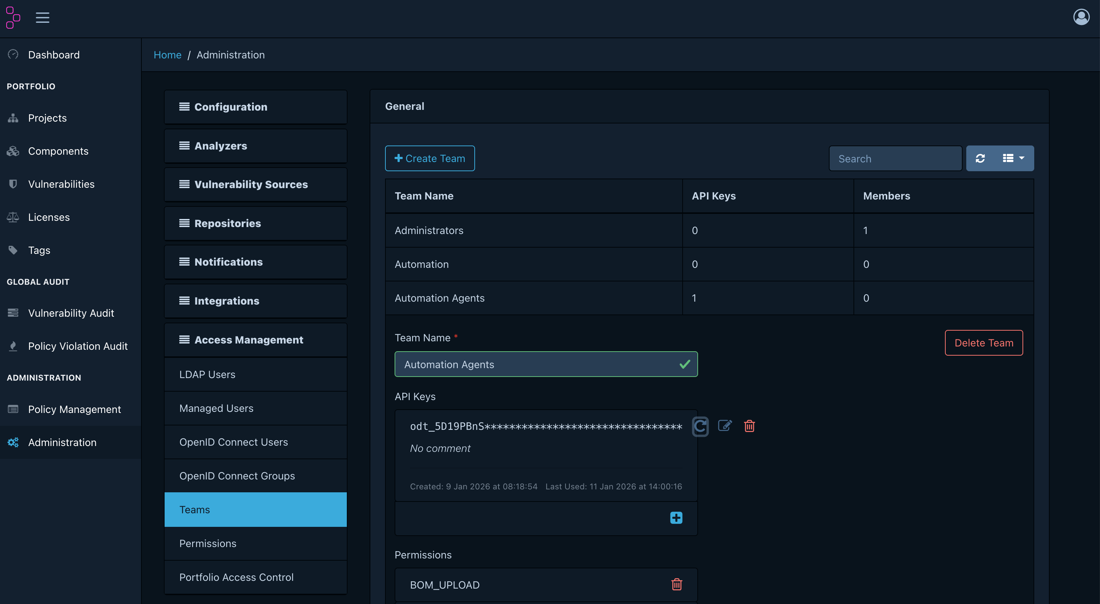Viewport: 1100px width, 604px height.
Task: Open the user profile icon
Action: point(1081,18)
